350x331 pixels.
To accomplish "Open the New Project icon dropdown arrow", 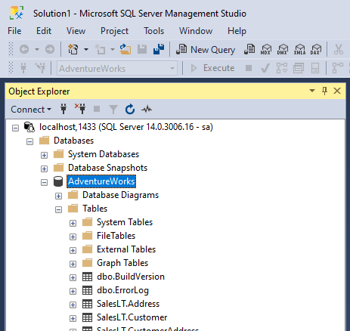I will tap(86, 49).
